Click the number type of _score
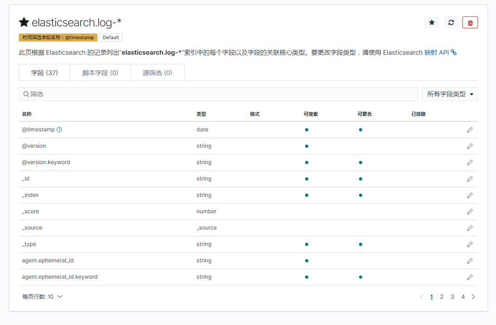Image resolution: width=496 pixels, height=325 pixels. pyautogui.click(x=207, y=211)
